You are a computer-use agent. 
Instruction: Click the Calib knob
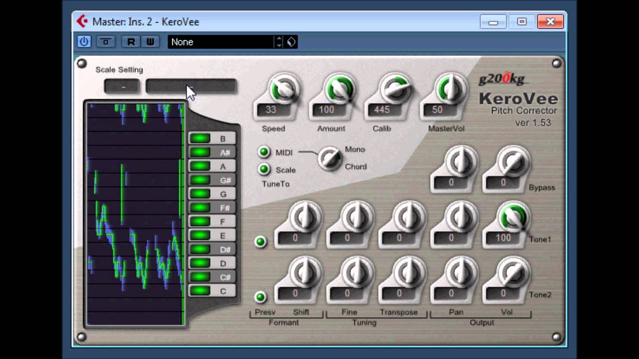point(395,89)
